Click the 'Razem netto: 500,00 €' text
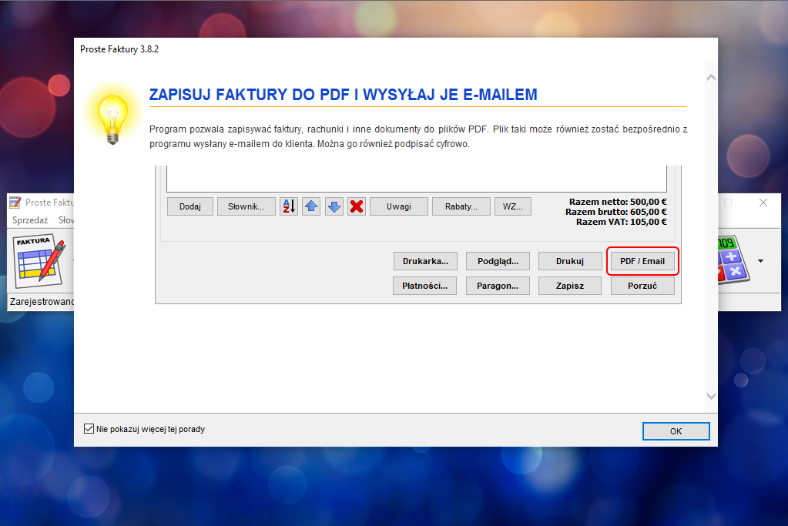This screenshot has height=526, width=788. tap(618, 202)
